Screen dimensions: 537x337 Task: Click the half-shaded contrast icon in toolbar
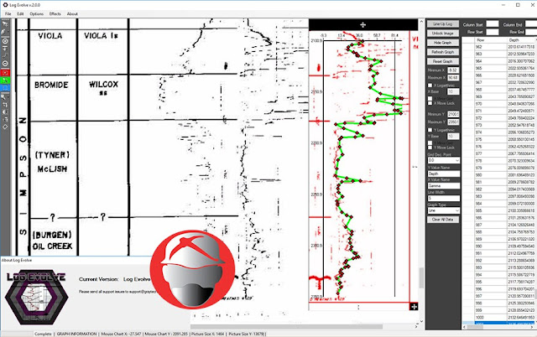5,111
